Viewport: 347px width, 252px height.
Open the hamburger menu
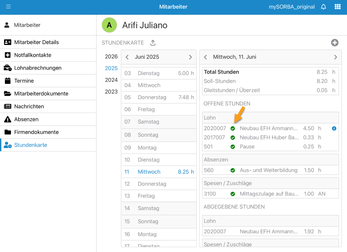[8, 7]
